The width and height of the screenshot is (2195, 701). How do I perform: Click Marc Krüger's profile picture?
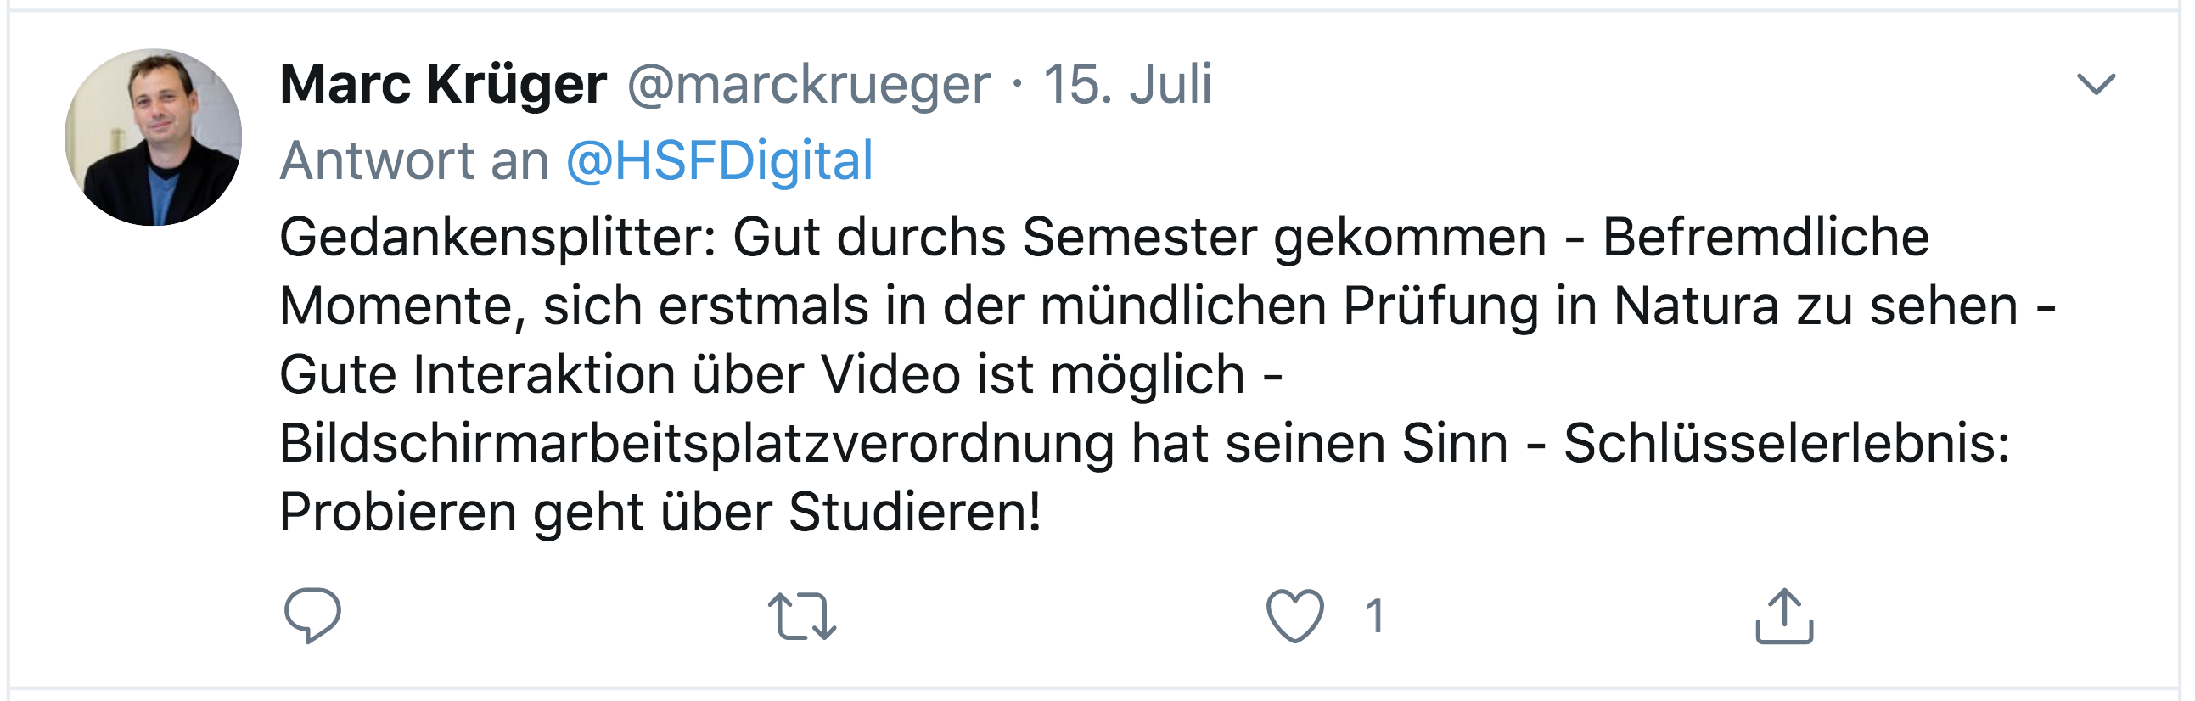pyautogui.click(x=154, y=137)
